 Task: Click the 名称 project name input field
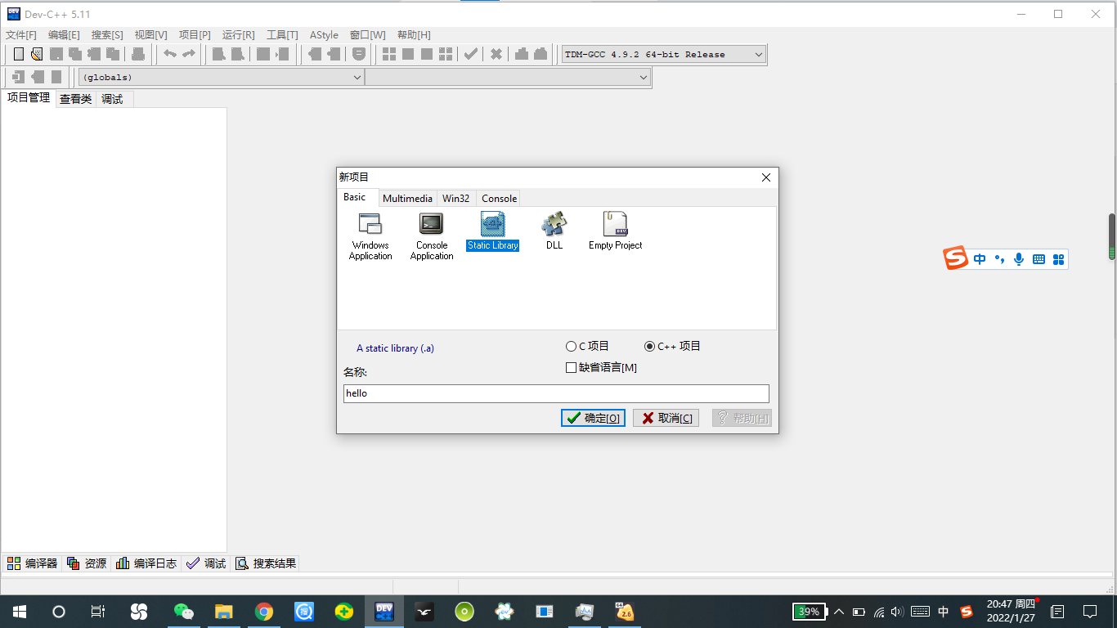(556, 393)
